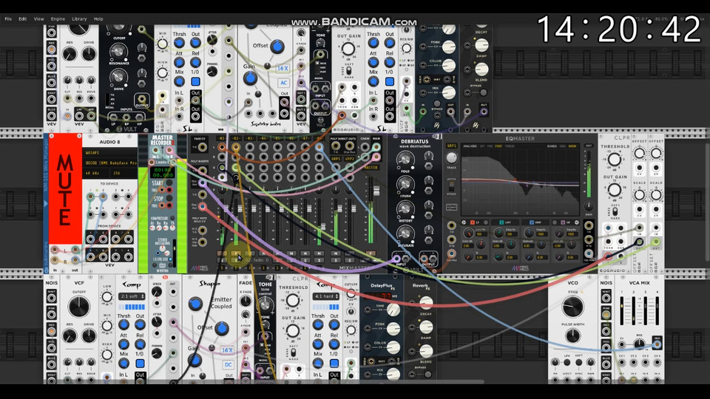
Task: Click the VCO FREQ knob
Action: [572, 307]
